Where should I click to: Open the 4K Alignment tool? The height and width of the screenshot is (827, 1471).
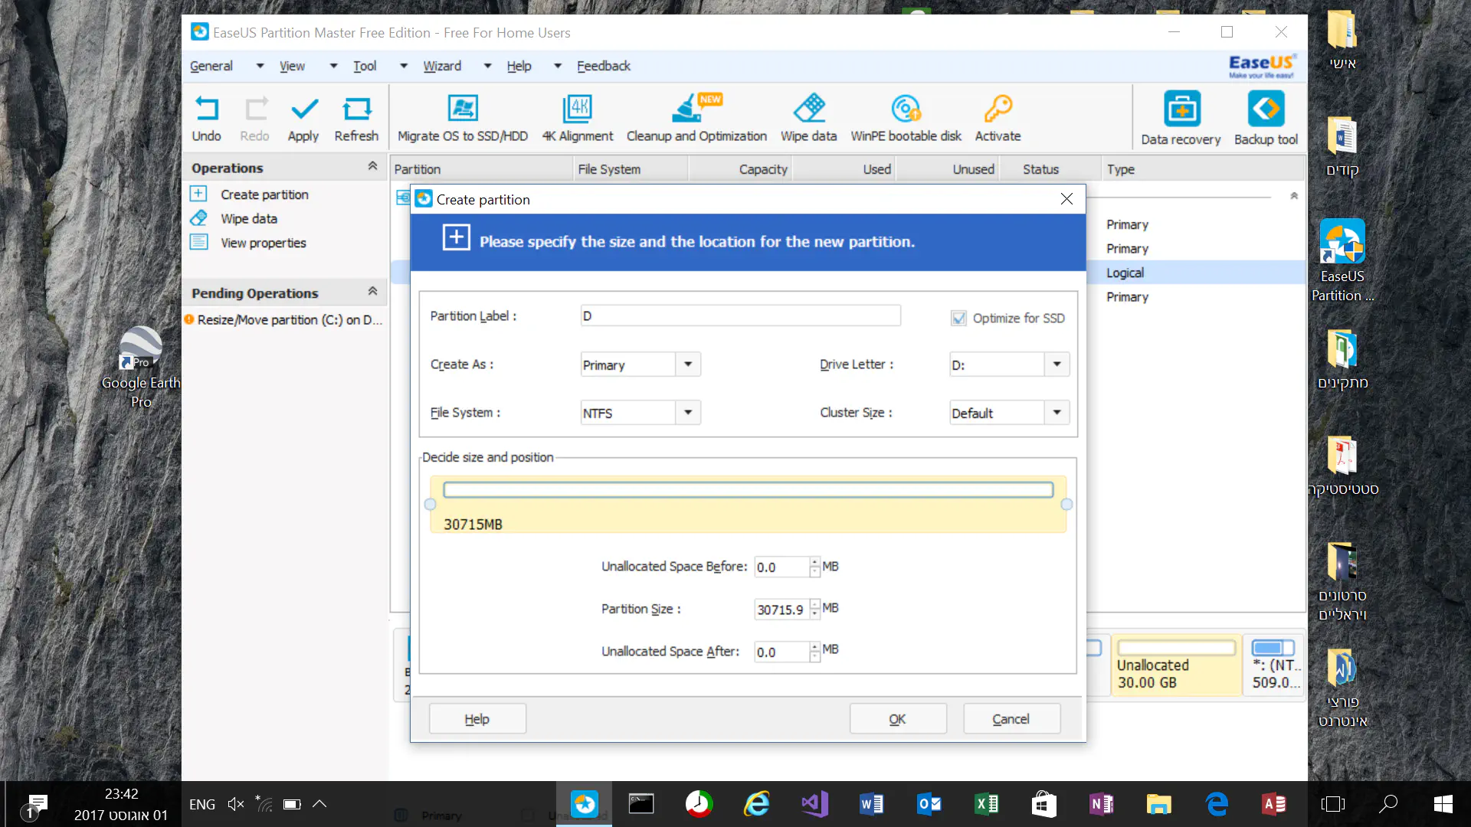coord(577,110)
